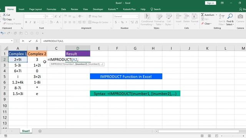Switch to Page Layout view in status bar
The height and width of the screenshot is (138, 246).
pos(209,136)
